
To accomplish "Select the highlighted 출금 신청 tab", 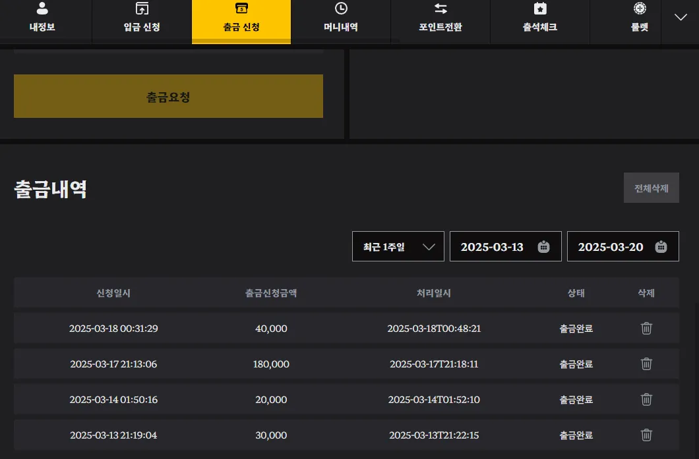I will coord(241,21).
